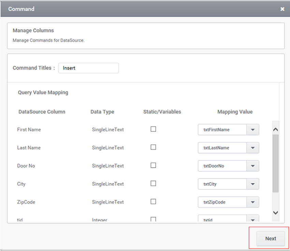This screenshot has height=251, width=290.
Task: Open the txtDoorNo dropdown arrow
Action: coord(252,166)
